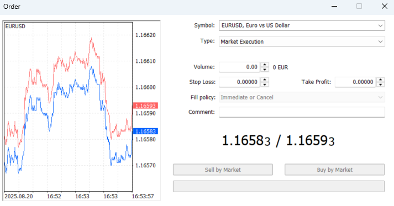Open the Type dropdown showing Market Execution
The image size is (394, 206).
pos(302,41)
